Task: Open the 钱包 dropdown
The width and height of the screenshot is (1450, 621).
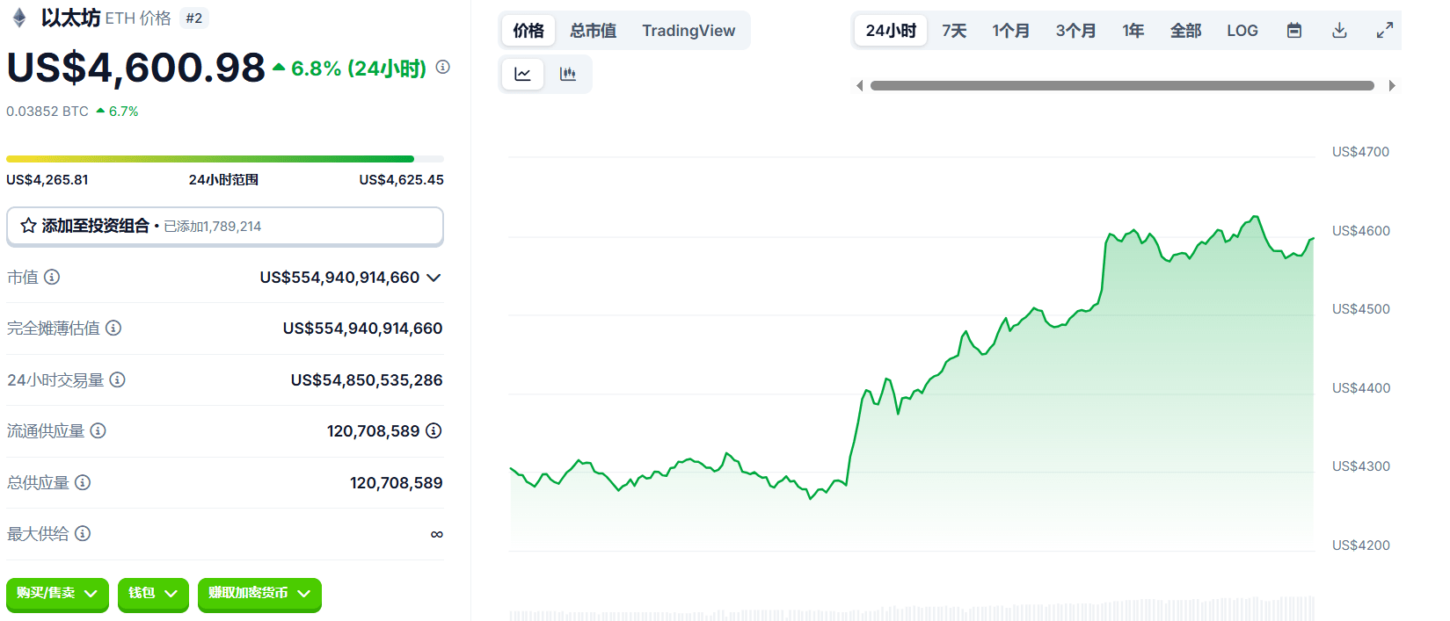Action: point(153,594)
